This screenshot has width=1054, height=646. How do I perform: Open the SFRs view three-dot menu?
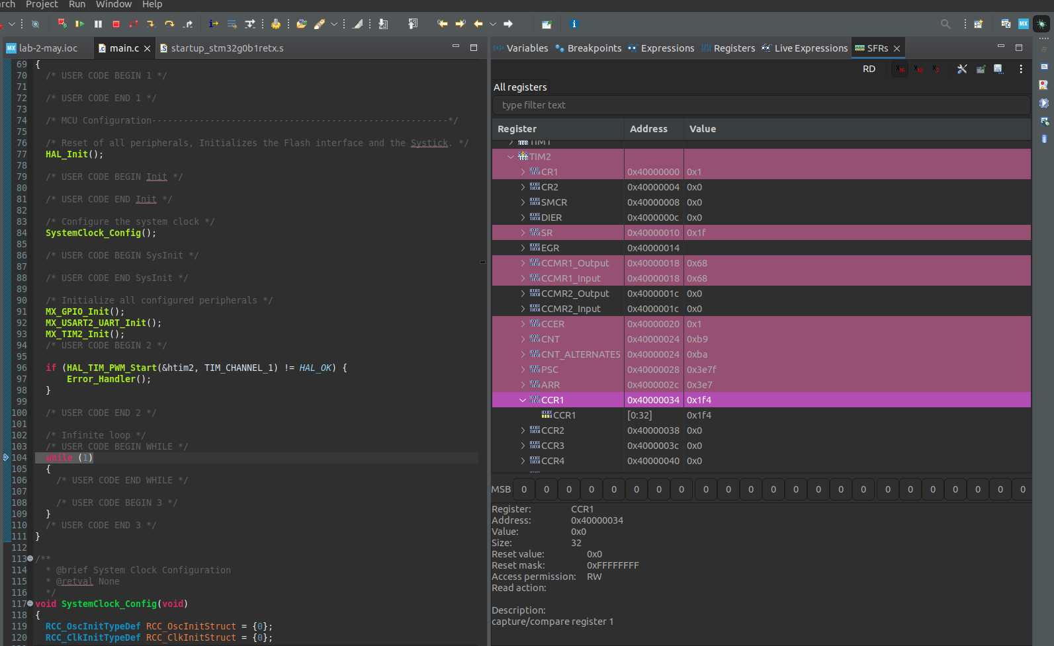1021,69
